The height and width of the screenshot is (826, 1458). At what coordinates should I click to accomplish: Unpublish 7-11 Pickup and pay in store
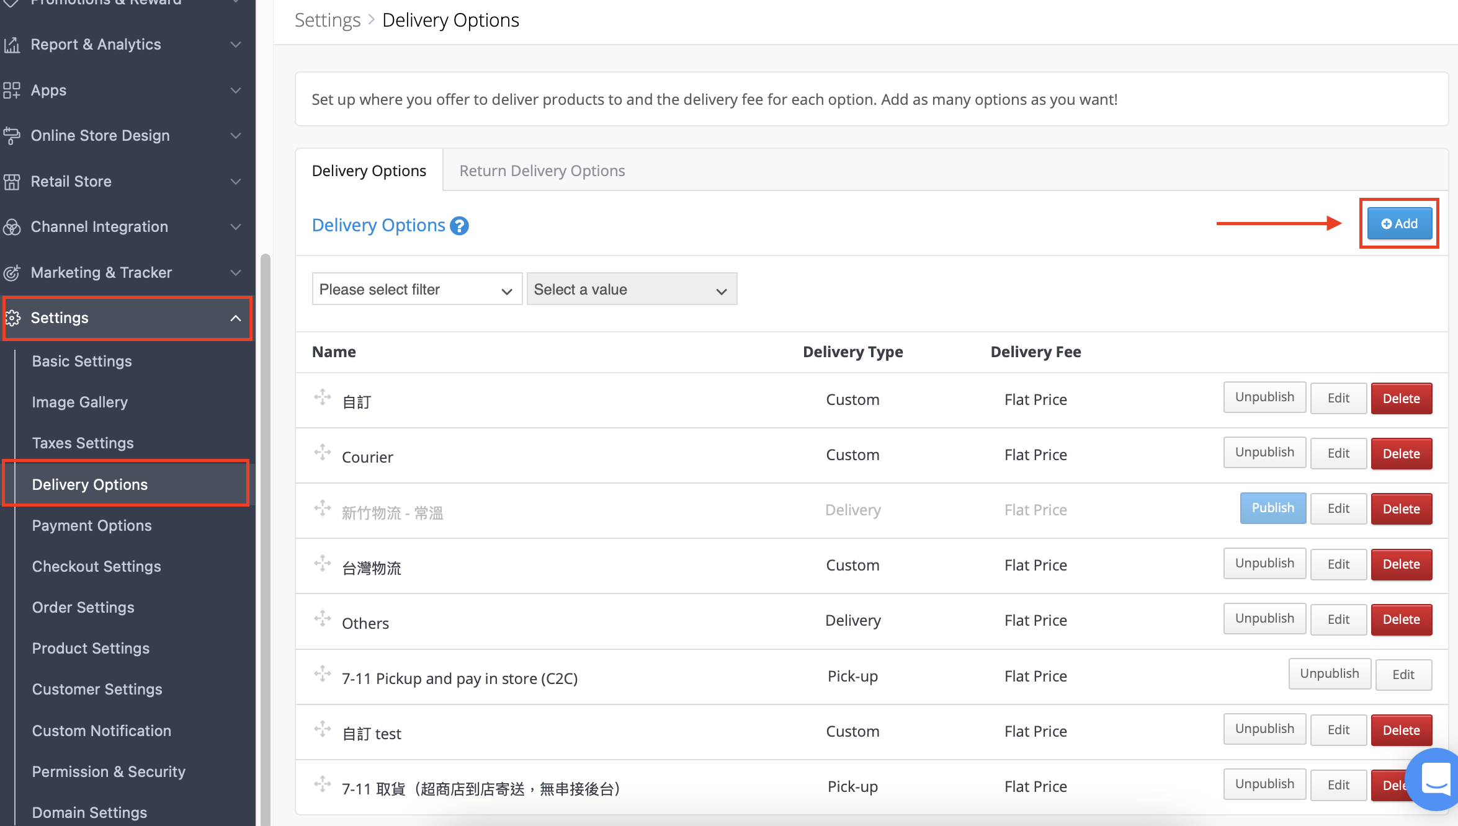pyautogui.click(x=1330, y=674)
